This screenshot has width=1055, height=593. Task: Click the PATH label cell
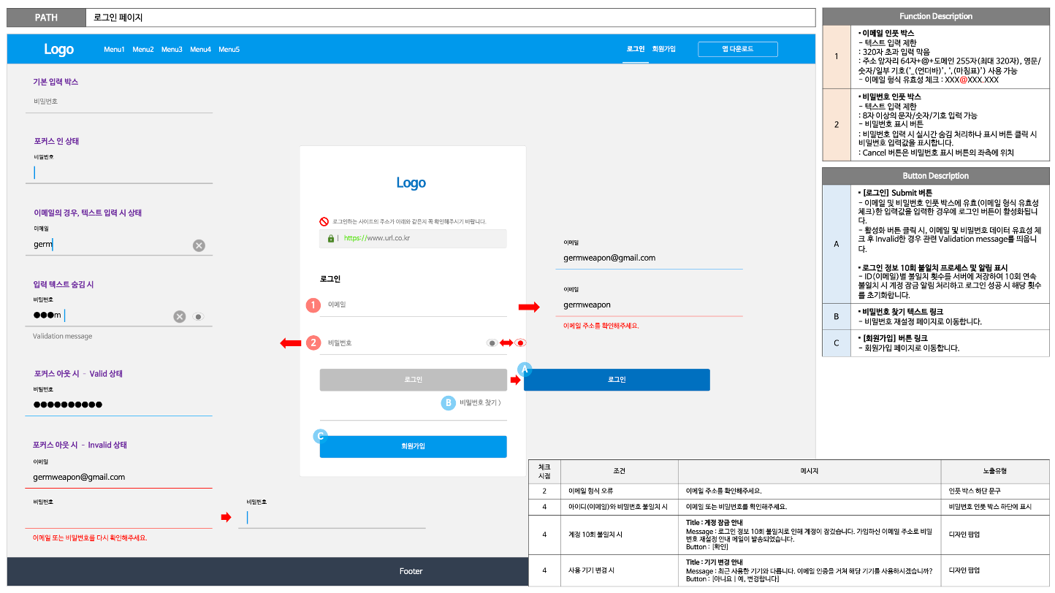pos(46,18)
